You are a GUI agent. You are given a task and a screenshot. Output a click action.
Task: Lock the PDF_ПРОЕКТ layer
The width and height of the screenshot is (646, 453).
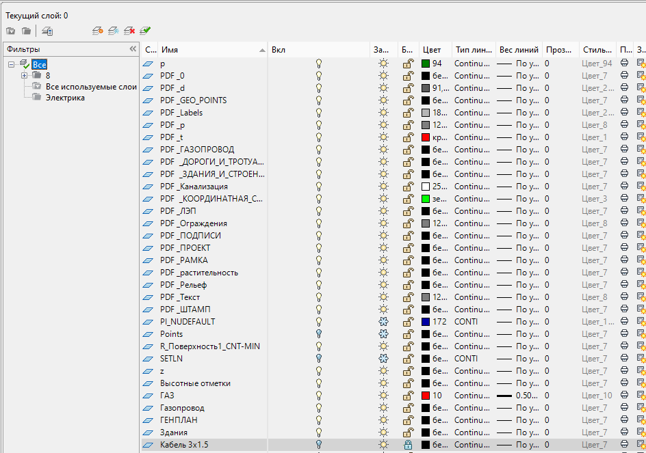[x=408, y=248]
